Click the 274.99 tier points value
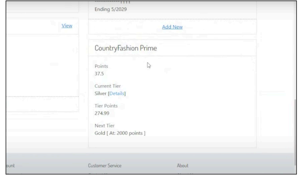Image resolution: width=301 pixels, height=177 pixels. 102,113
